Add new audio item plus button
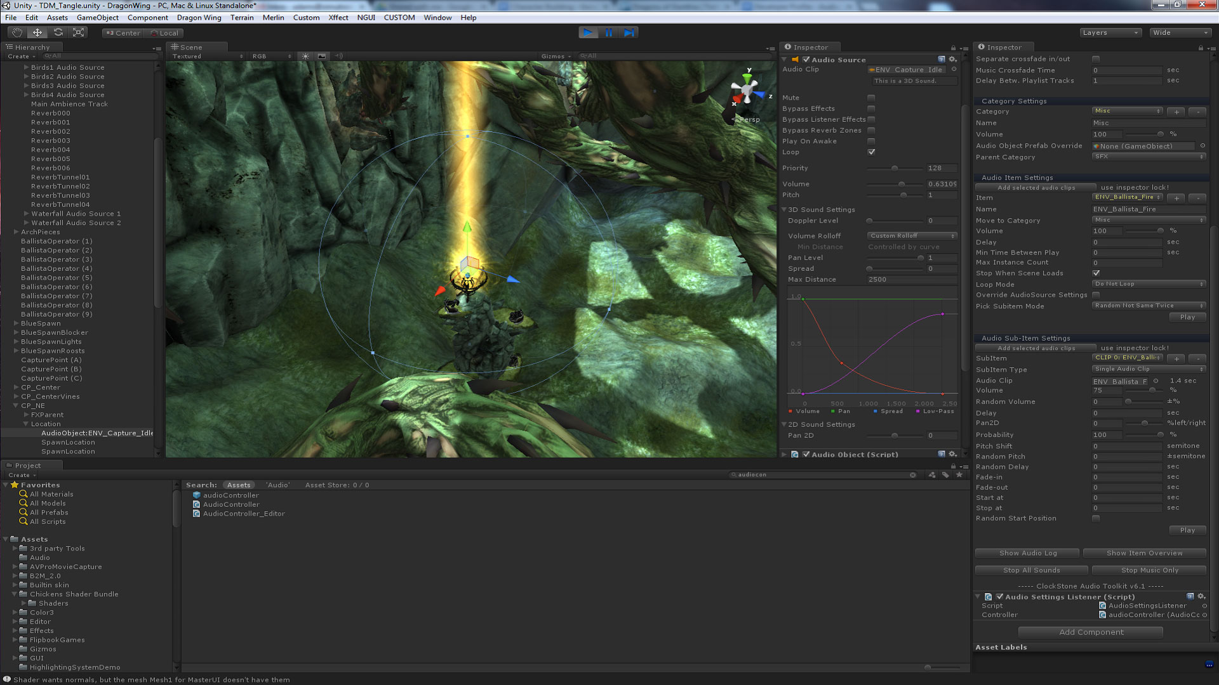 1176,198
